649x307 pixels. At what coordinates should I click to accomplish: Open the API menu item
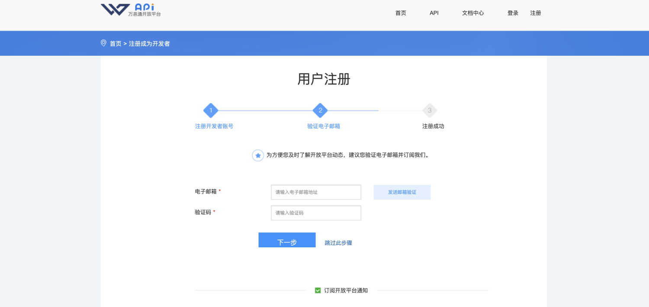point(434,13)
